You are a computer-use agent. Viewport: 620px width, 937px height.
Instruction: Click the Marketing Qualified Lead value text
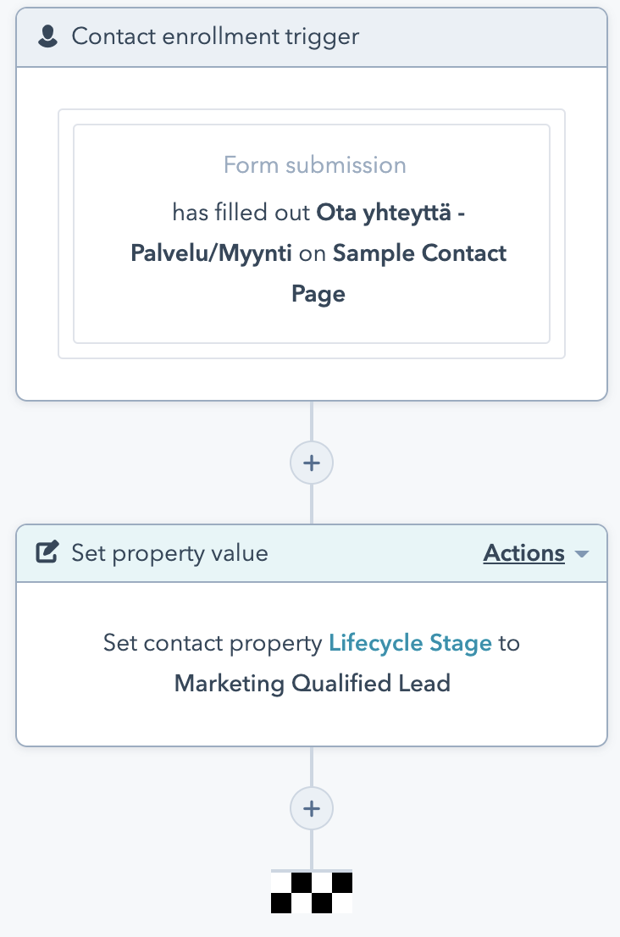coord(312,684)
